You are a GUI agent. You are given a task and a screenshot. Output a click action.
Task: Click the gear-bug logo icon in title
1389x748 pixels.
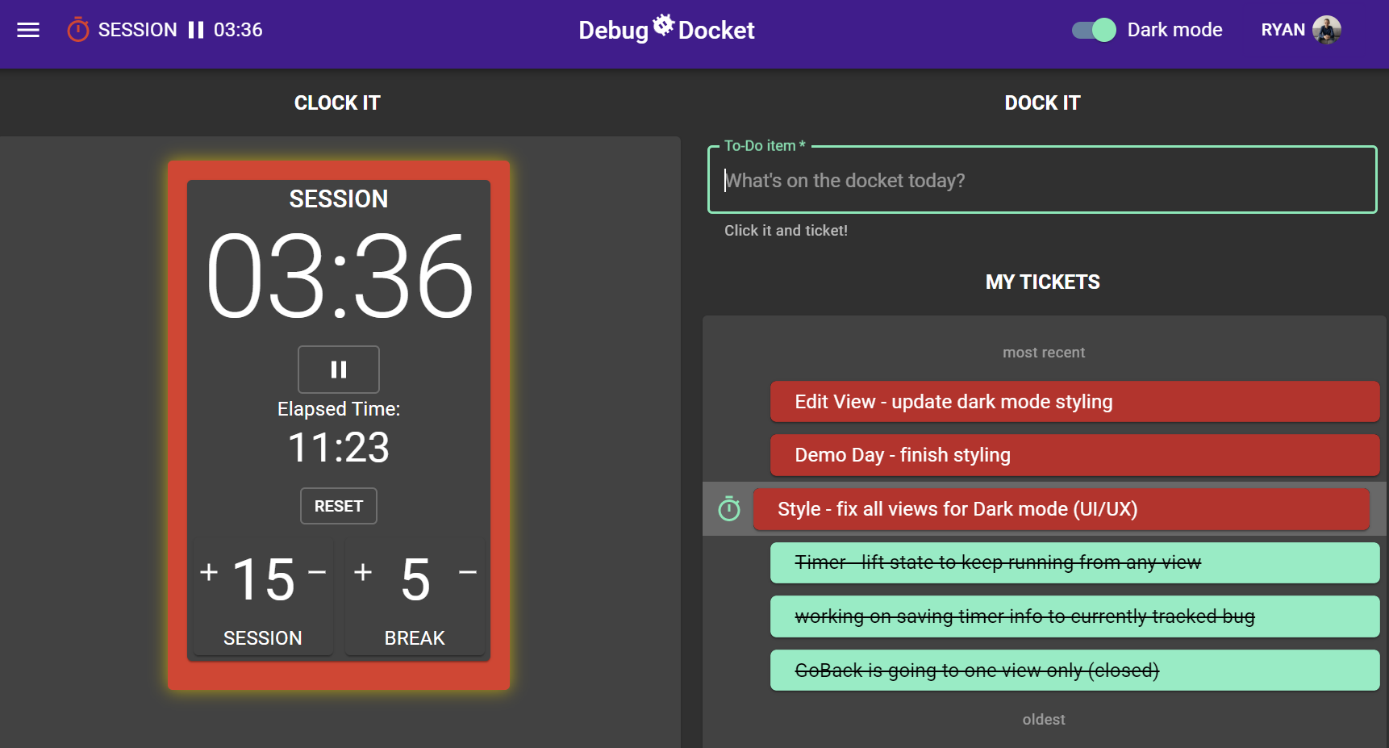[663, 24]
